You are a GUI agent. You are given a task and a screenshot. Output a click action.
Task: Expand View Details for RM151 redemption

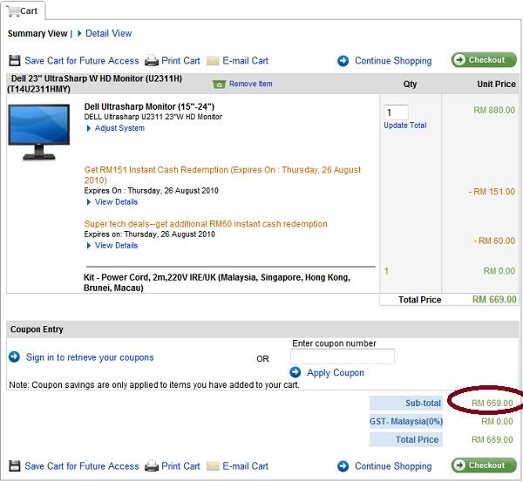tap(116, 202)
